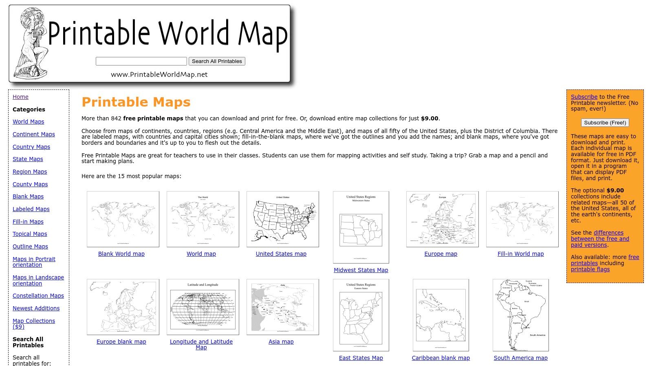The image size is (652, 366).
Task: Open the Europe map thumbnail
Action: [442, 219]
